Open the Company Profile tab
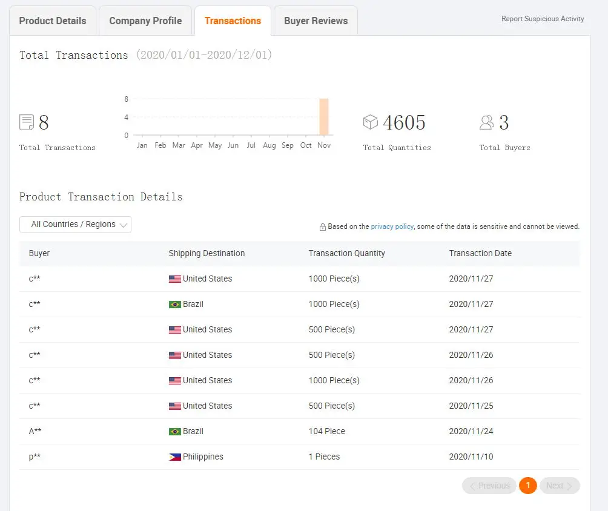 [145, 21]
